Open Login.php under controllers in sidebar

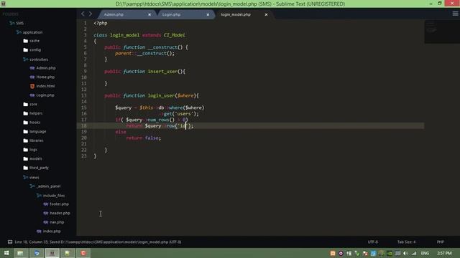tap(45, 95)
